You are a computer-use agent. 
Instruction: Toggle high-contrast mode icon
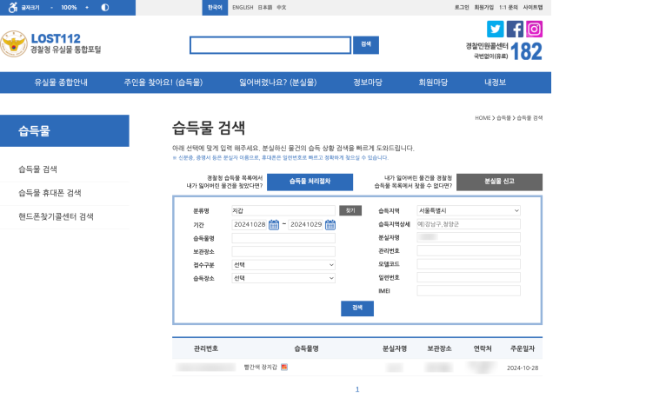coord(105,8)
